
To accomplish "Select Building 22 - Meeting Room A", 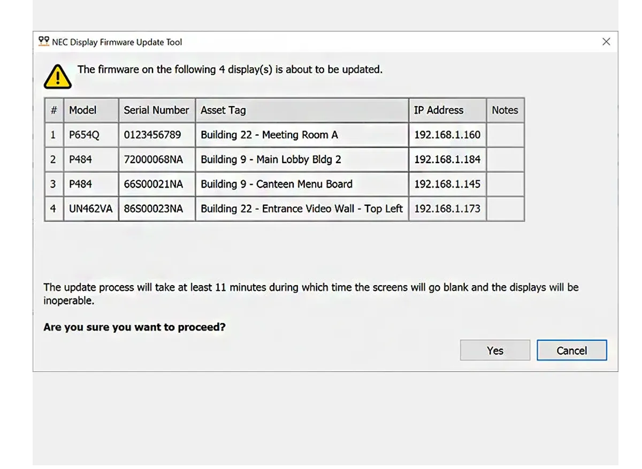I will tap(302, 135).
